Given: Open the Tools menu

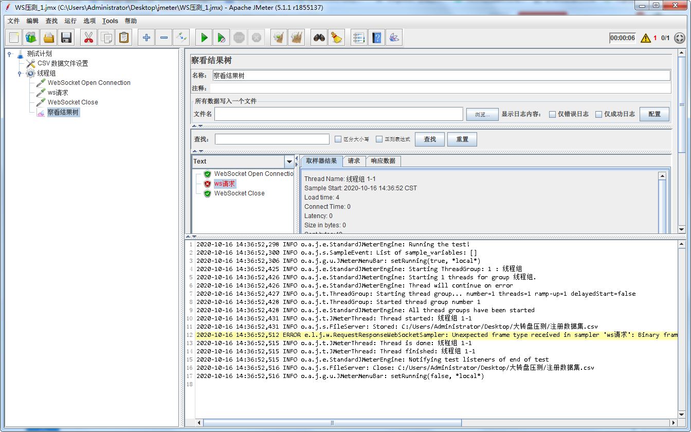Looking at the screenshot, I should pos(110,21).
